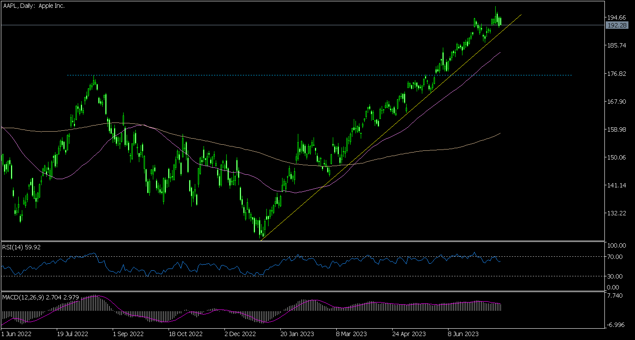Click the -6.996 MACD scale value
The image size is (635, 340).
(617, 325)
